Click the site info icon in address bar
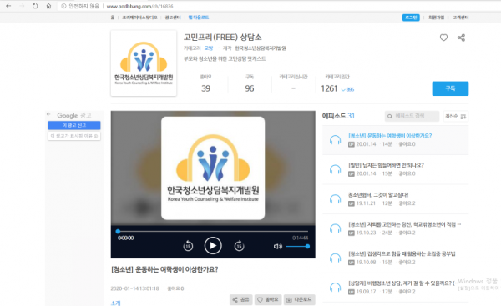The image size is (501, 306). click(63, 6)
